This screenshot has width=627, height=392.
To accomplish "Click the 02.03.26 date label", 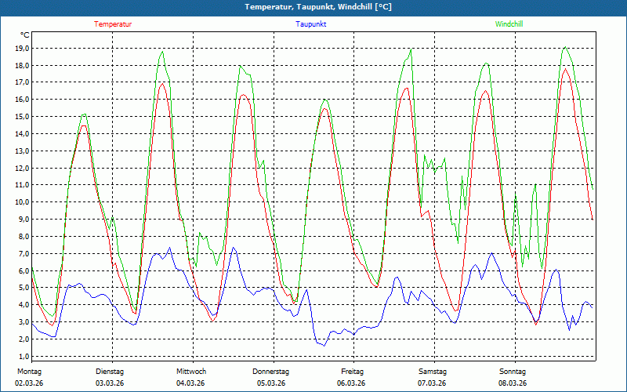I will (x=30, y=383).
